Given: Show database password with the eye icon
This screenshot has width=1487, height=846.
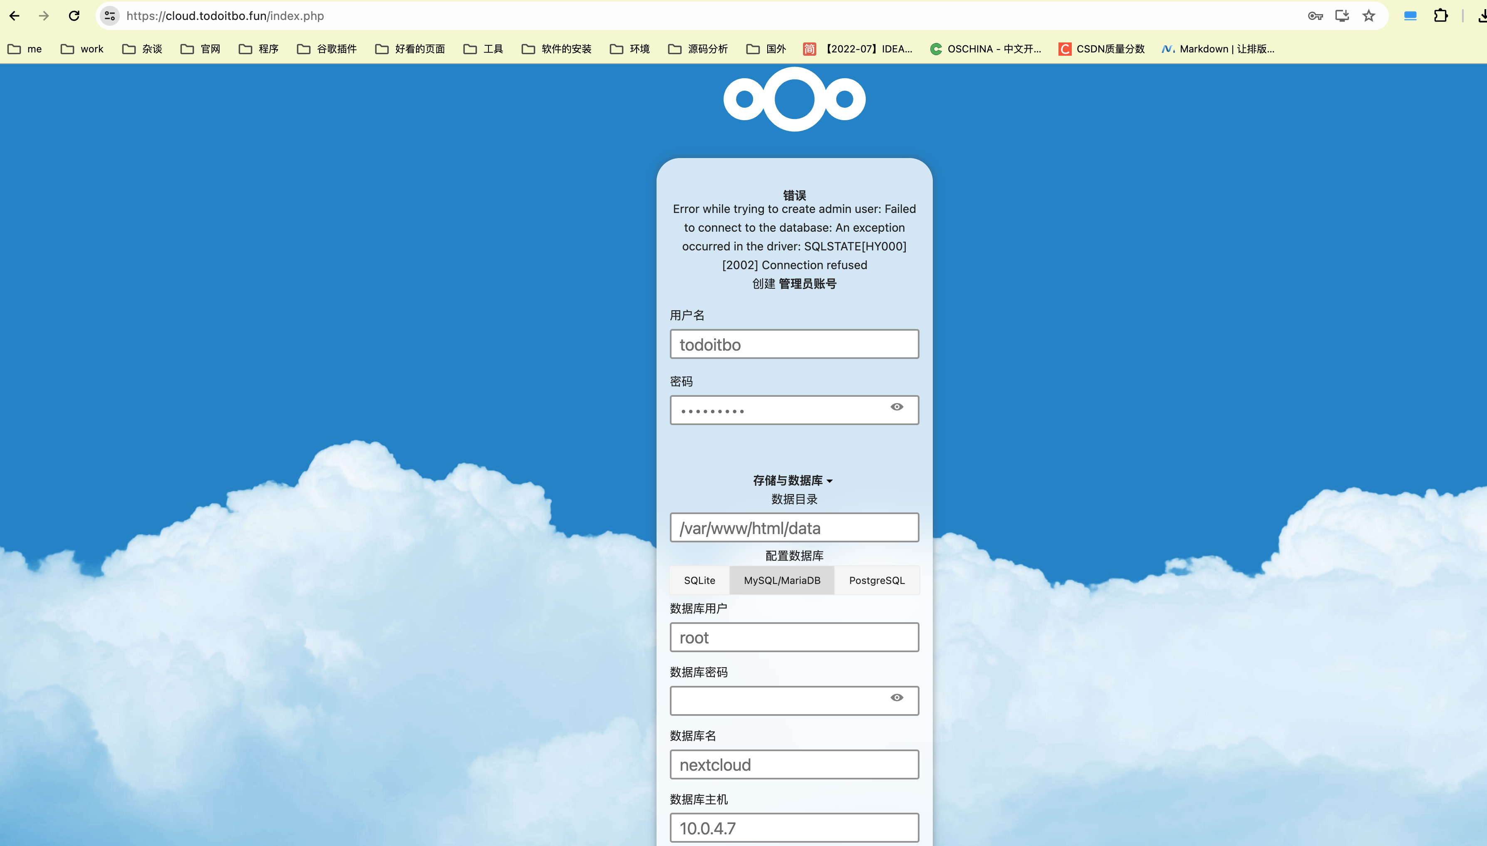Looking at the screenshot, I should pyautogui.click(x=897, y=697).
